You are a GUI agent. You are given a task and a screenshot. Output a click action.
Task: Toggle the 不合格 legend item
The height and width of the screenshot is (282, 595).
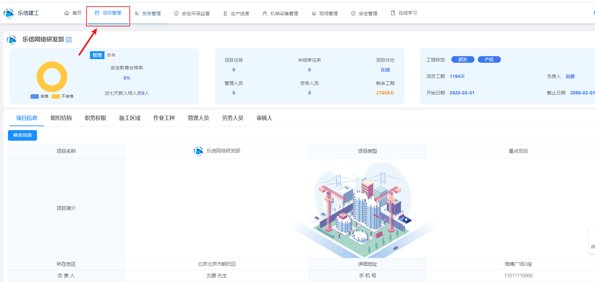pyautogui.click(x=63, y=96)
